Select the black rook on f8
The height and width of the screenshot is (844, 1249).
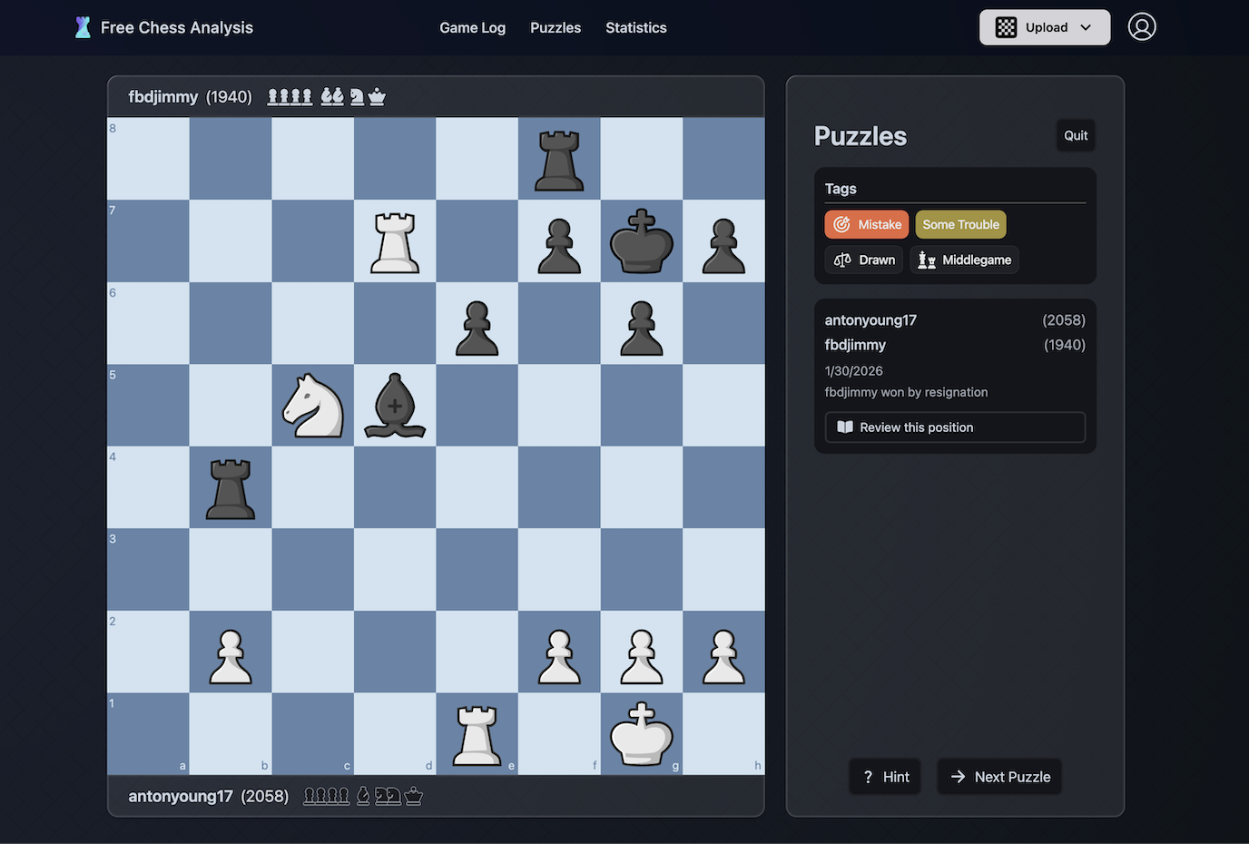click(x=559, y=160)
